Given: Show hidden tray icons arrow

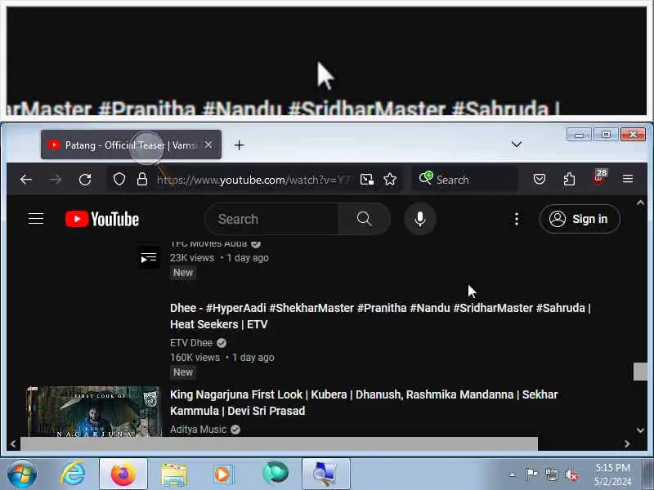Looking at the screenshot, I should tap(513, 474).
